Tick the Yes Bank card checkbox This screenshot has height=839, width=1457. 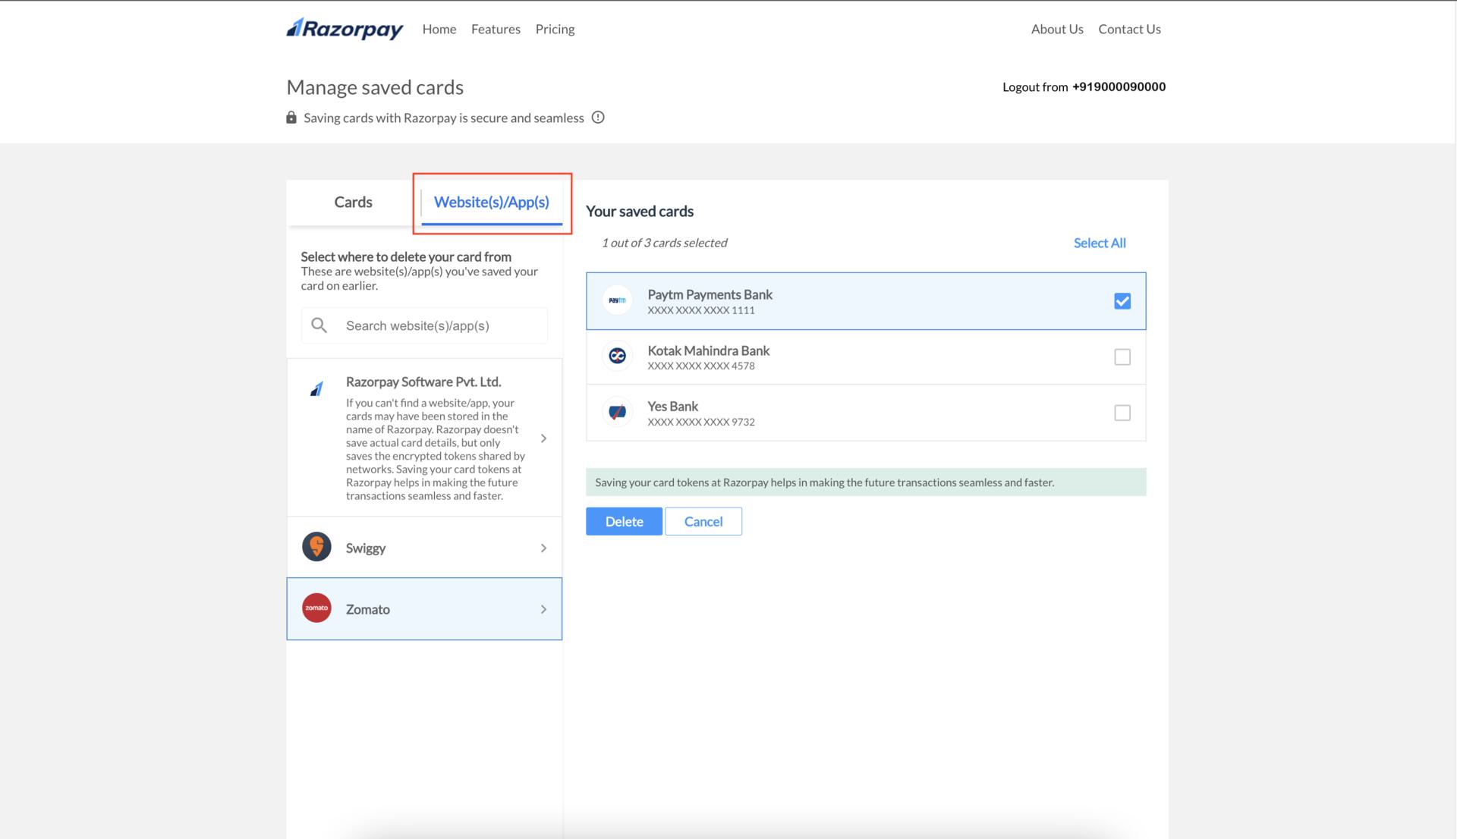pos(1122,413)
